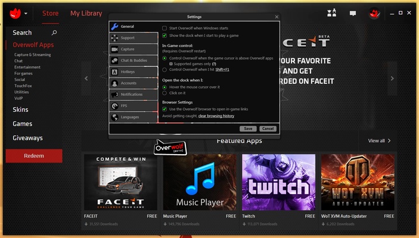Open the Twitch app thumbnail
Image resolution: width=419 pixels, height=238 pixels.
tap(279, 182)
